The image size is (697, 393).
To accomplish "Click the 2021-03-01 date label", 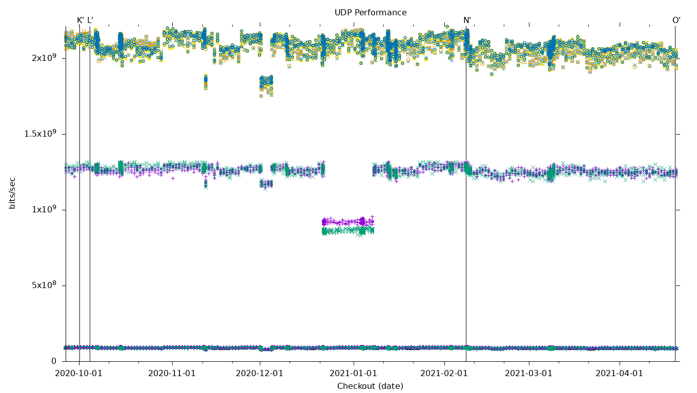I will pyautogui.click(x=528, y=374).
